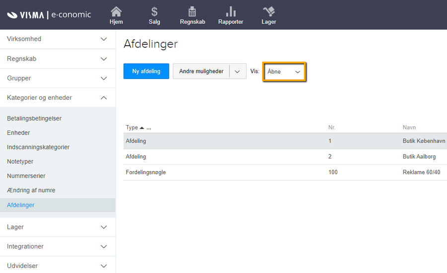Click the Visma e-conomic logo
This screenshot has width=447, height=273.
tap(49, 14)
